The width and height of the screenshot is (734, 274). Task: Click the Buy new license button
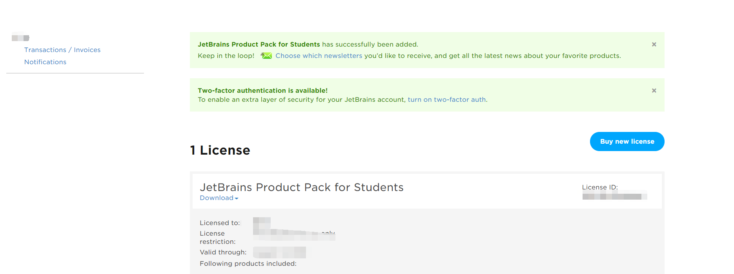pos(627,141)
